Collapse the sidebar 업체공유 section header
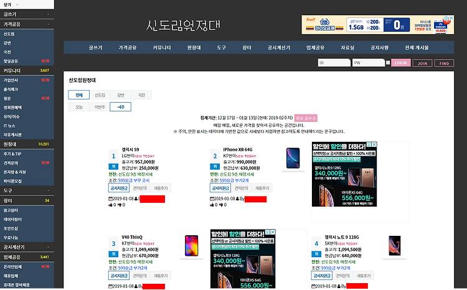Image resolution: width=467 pixels, height=290 pixels. pos(27,257)
